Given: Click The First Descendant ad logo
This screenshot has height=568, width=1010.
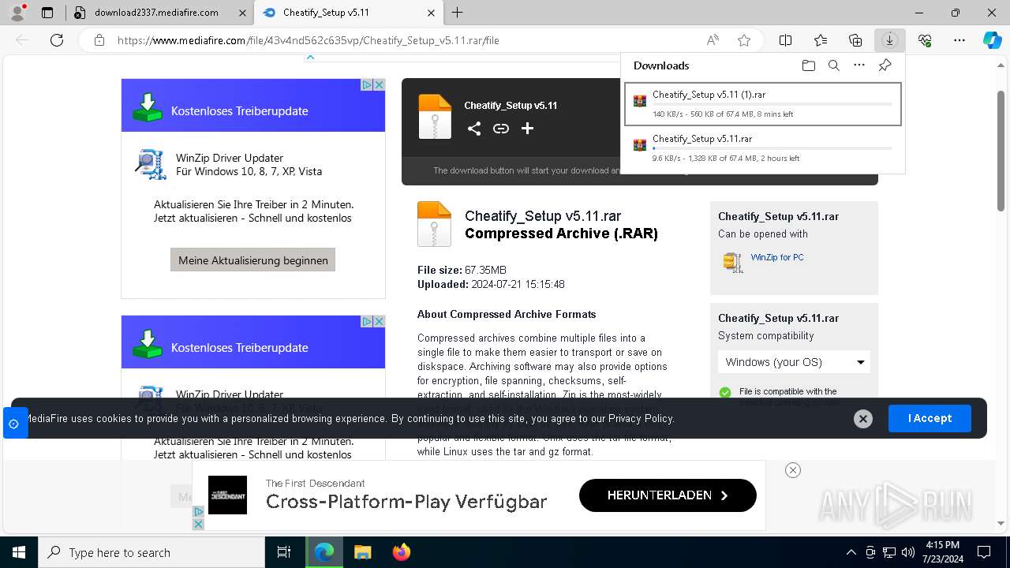Looking at the screenshot, I should [x=227, y=495].
